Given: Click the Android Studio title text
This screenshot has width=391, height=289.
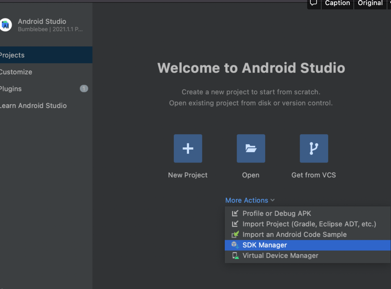Looking at the screenshot, I should (x=42, y=21).
